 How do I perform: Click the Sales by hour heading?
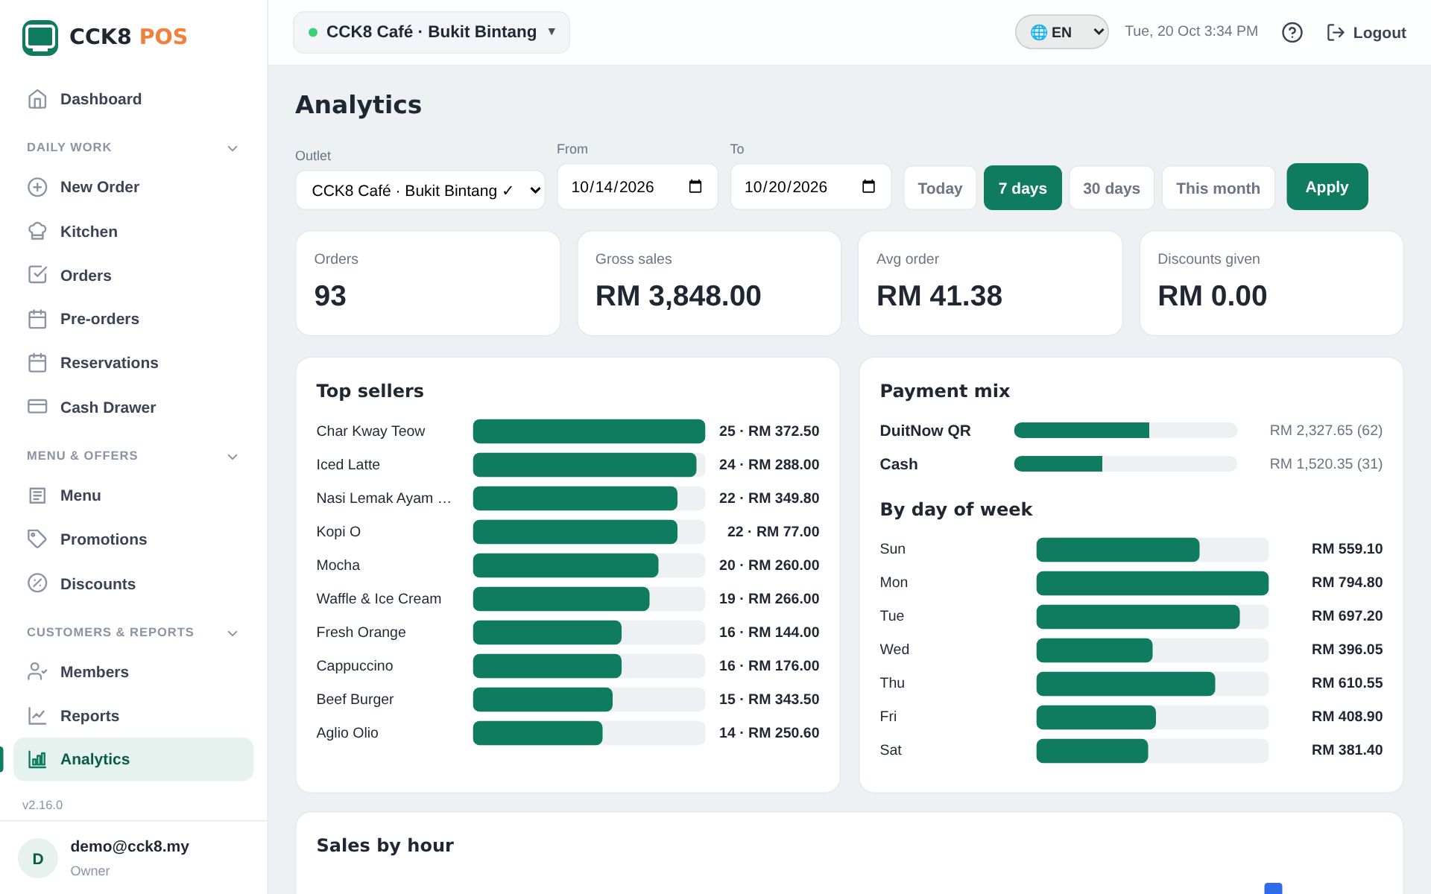[x=385, y=845]
